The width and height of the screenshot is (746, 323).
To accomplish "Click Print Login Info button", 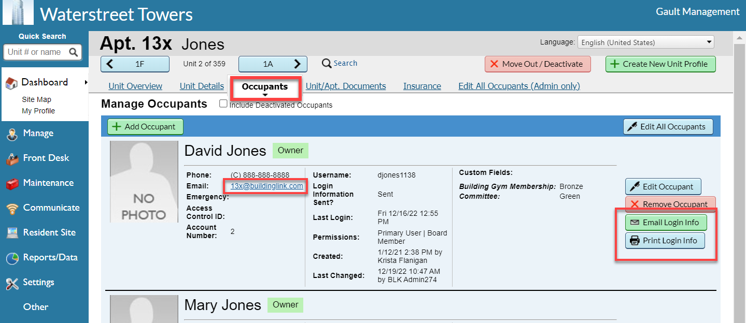I will 665,241.
